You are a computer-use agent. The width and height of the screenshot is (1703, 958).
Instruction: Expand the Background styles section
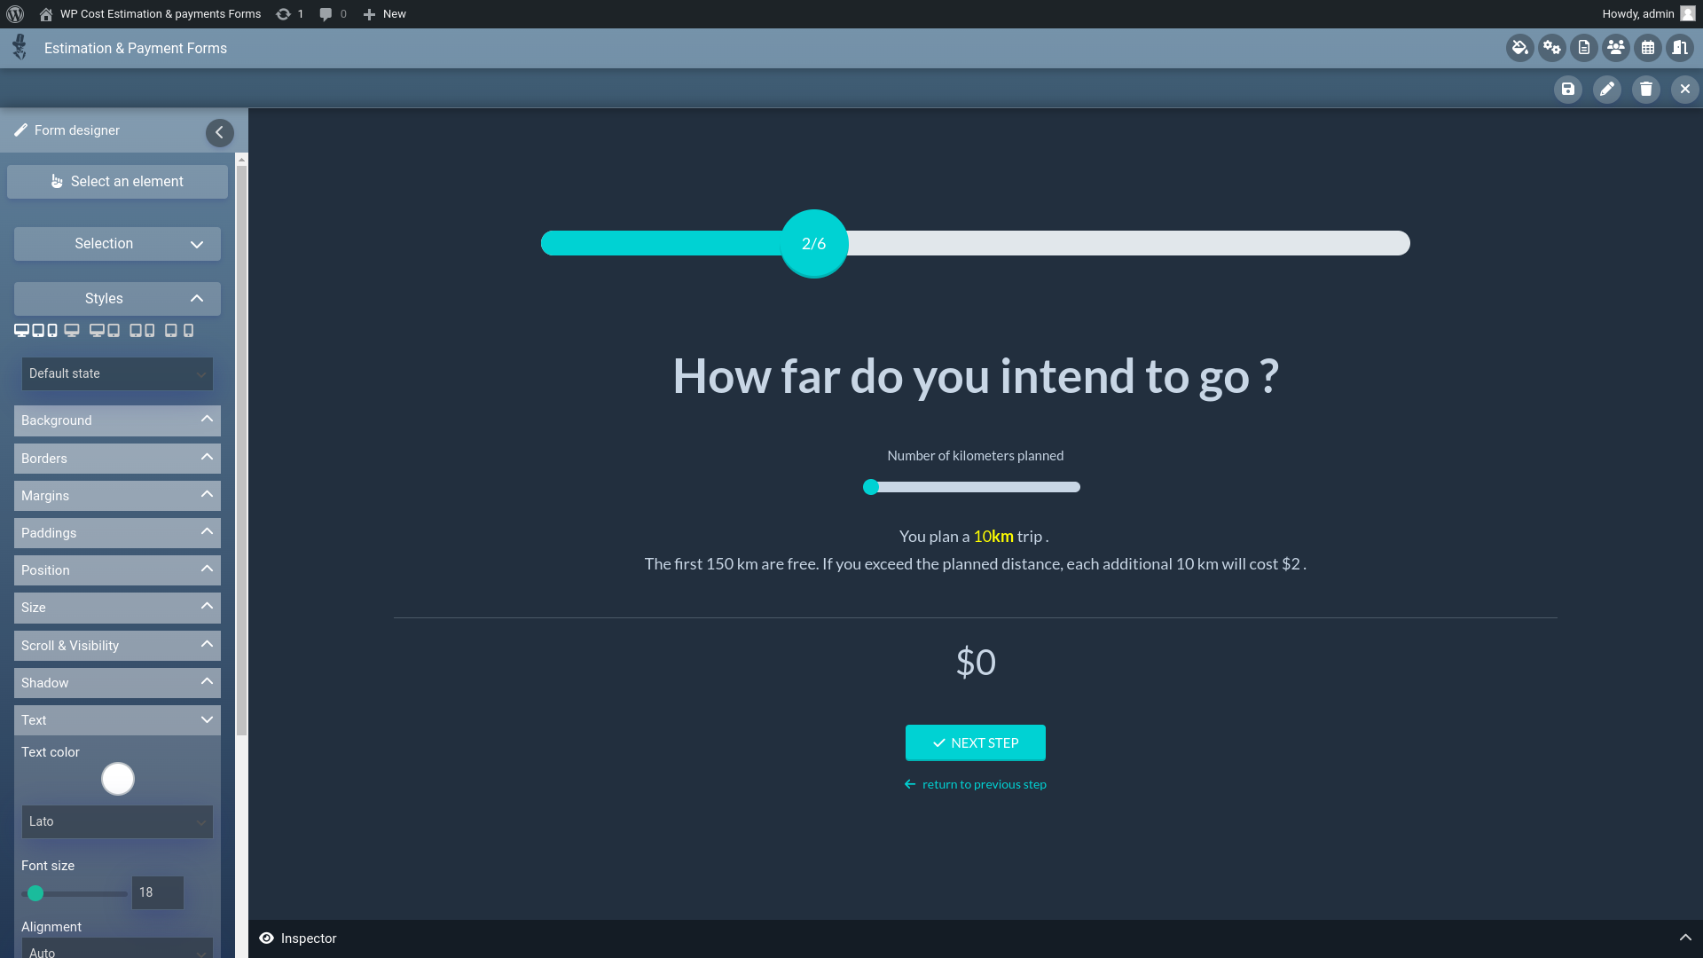tap(117, 420)
